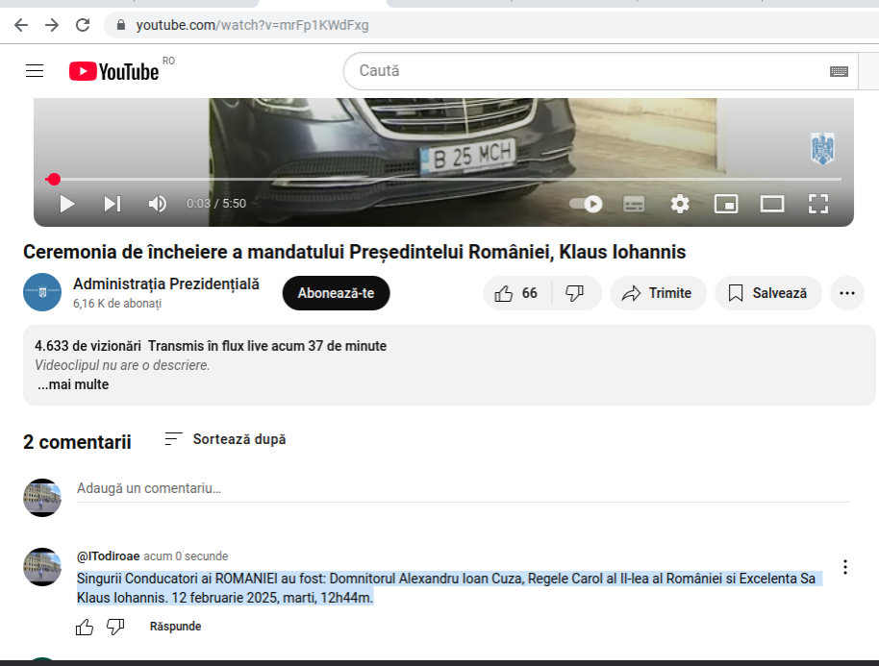The image size is (879, 666).
Task: Focus the Adaugă un comentariu field
Action: click(463, 488)
